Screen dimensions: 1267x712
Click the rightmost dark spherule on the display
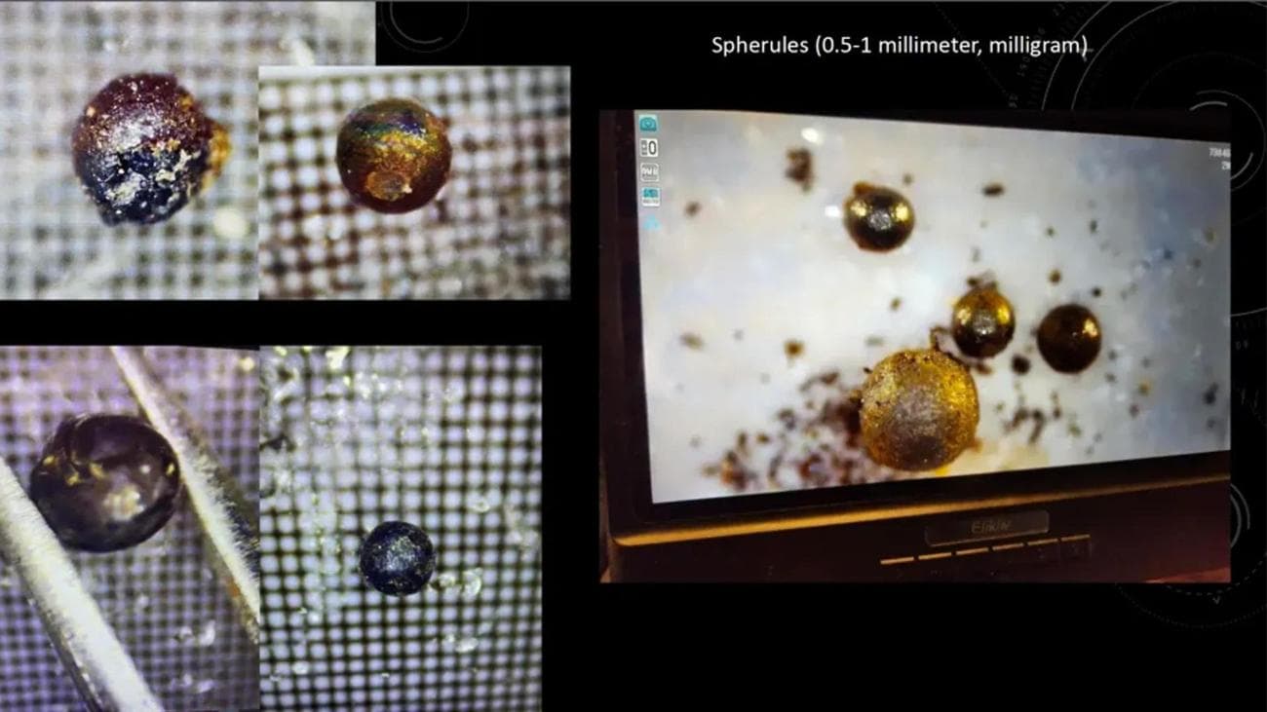coord(1068,338)
